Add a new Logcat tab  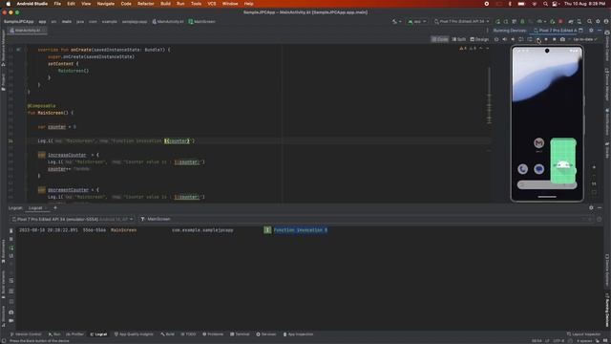point(55,208)
